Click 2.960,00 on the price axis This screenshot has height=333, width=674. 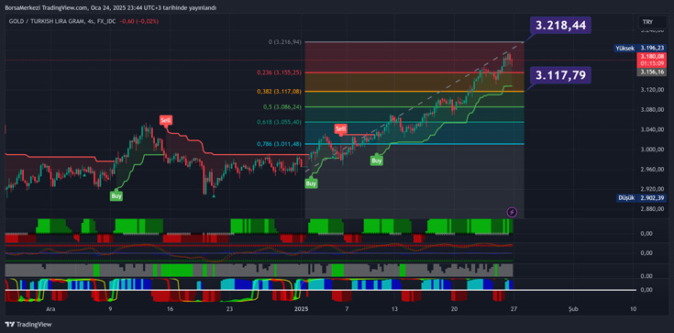click(x=653, y=170)
